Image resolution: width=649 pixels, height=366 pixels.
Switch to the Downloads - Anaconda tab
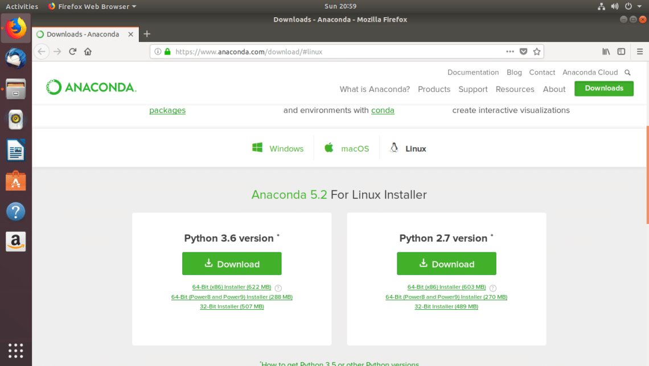[84, 34]
